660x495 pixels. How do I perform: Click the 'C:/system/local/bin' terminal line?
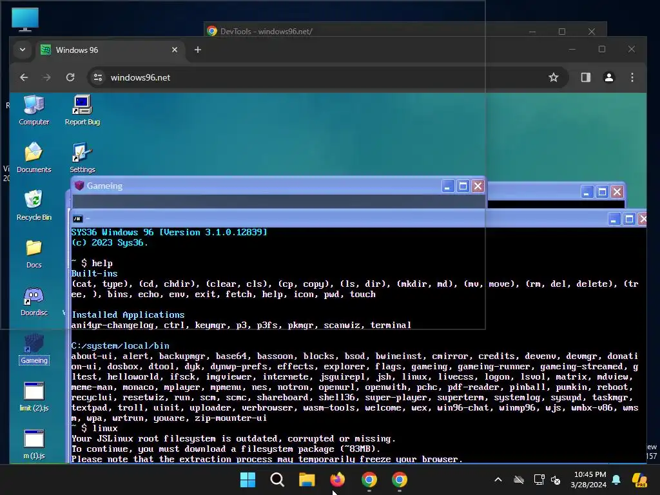121,345
